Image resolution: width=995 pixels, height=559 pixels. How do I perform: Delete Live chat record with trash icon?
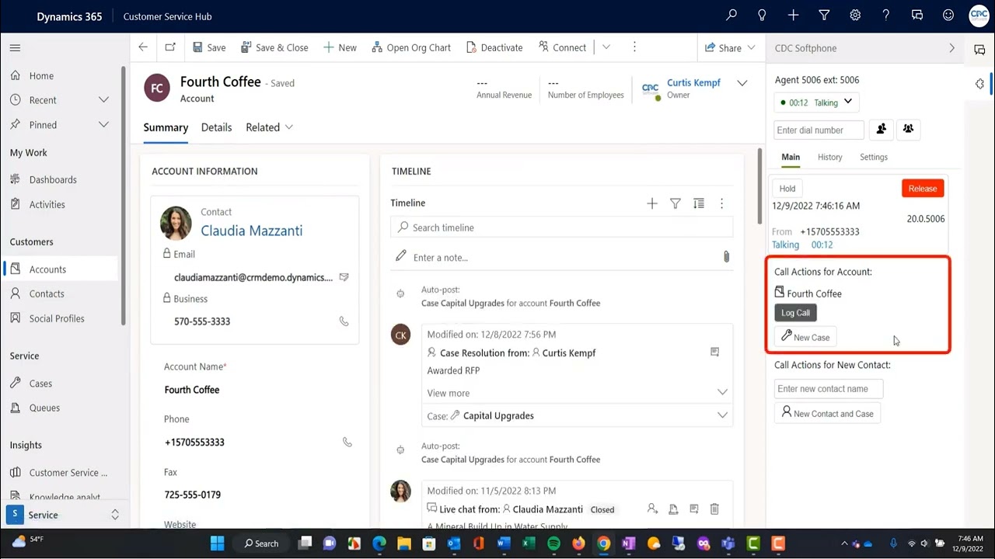(714, 509)
